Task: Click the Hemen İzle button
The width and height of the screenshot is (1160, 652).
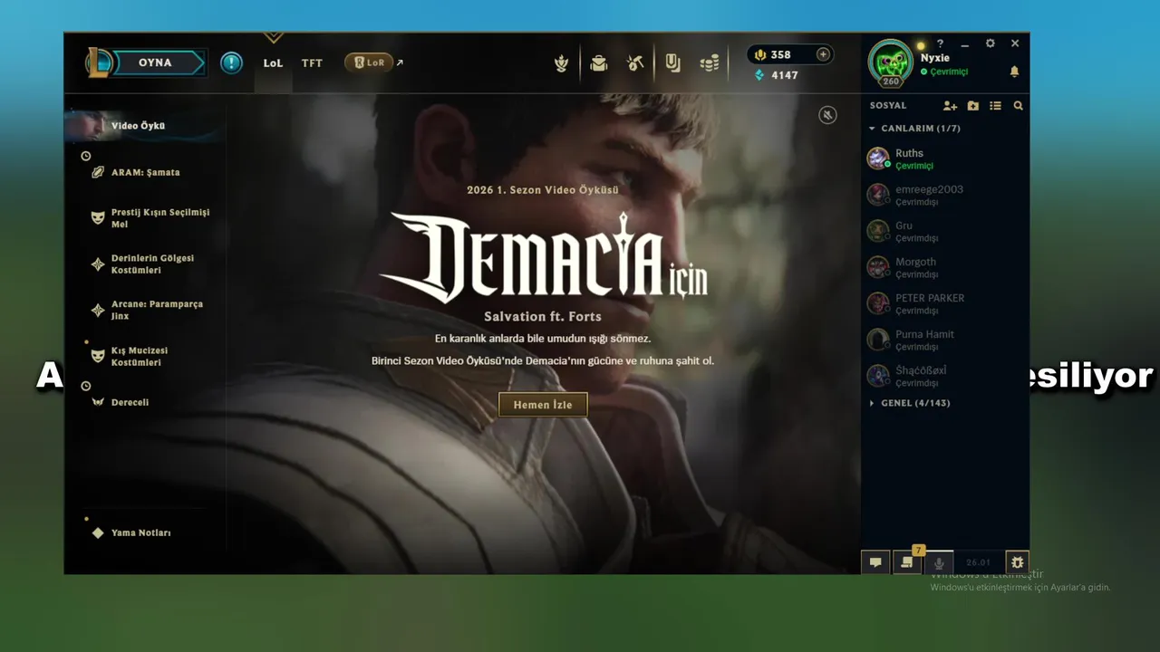Action: click(543, 405)
